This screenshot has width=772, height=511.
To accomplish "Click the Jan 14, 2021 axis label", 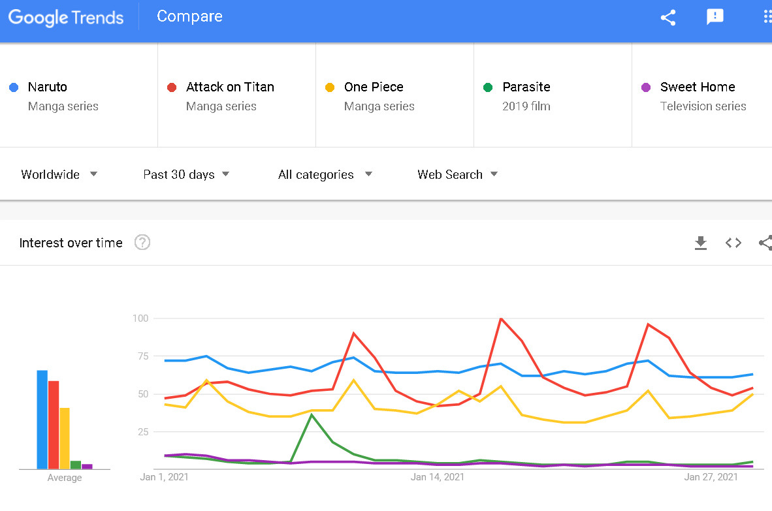I will click(x=438, y=477).
